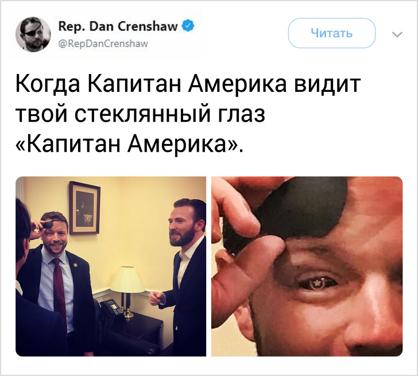Viewport: 418px width, 376px height.
Task: Click the glass eye with star emblem
Action: [x=318, y=283]
